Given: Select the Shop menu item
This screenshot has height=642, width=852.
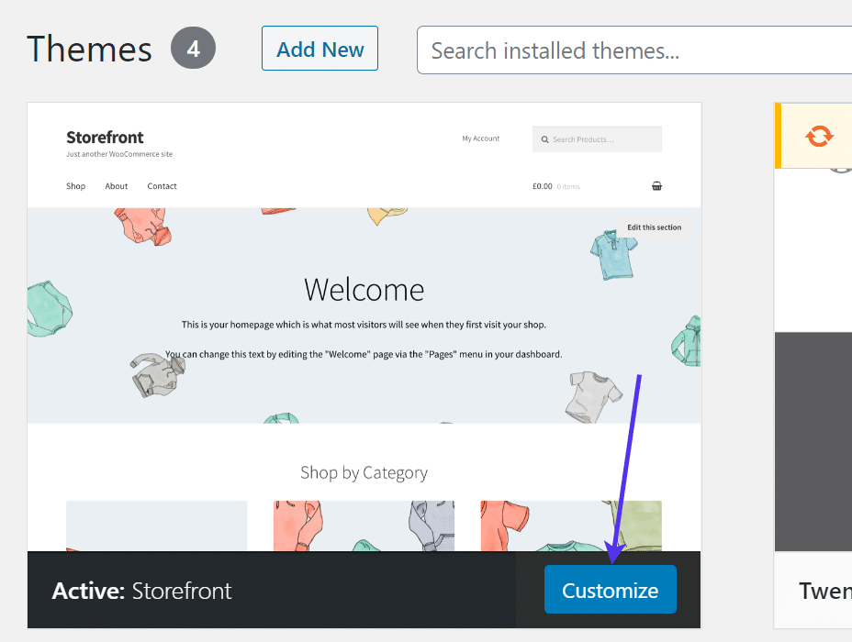Looking at the screenshot, I should click(75, 185).
